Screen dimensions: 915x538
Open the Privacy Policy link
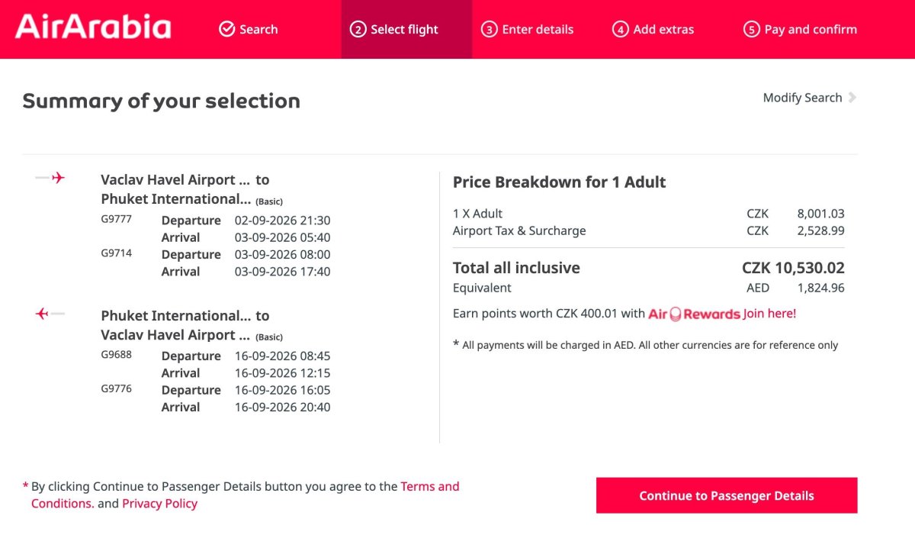click(x=159, y=504)
